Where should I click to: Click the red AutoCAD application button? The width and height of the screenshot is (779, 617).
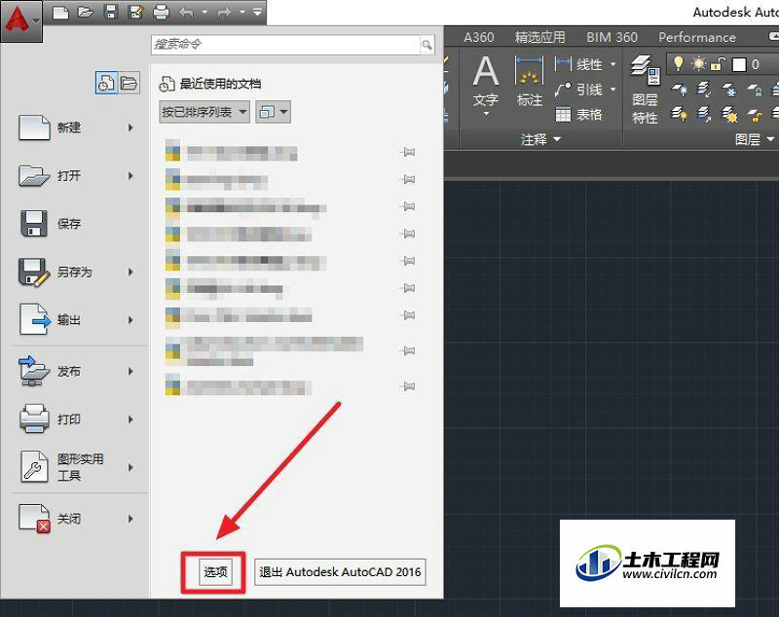coord(20,20)
